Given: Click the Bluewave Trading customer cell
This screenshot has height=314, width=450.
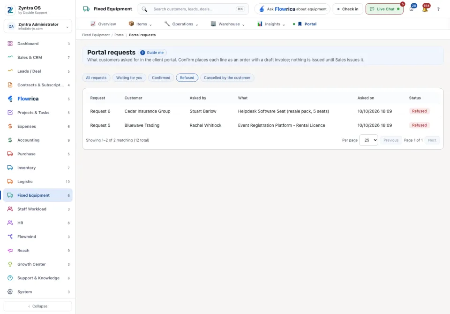Looking at the screenshot, I should [x=142, y=125].
